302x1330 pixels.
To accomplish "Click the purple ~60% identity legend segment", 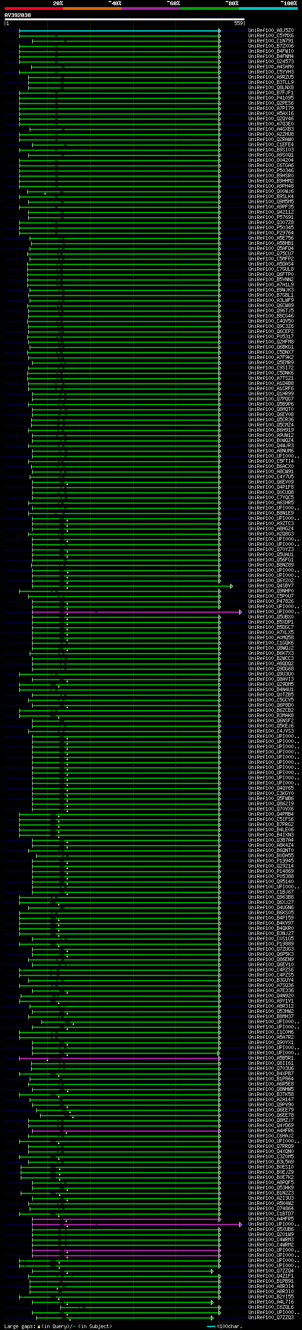I will [x=151, y=9].
